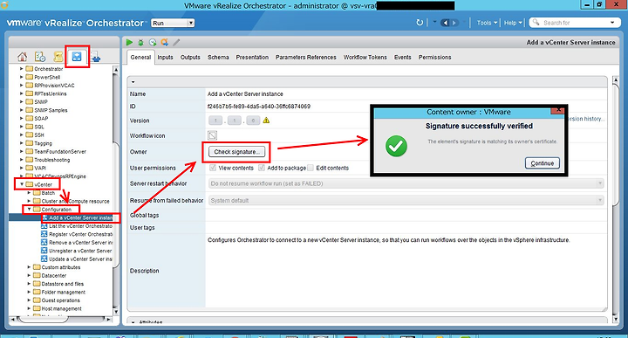Click the workflow icon of Update a vCenter Server
This screenshot has height=338, width=628.
pyautogui.click(x=44, y=259)
